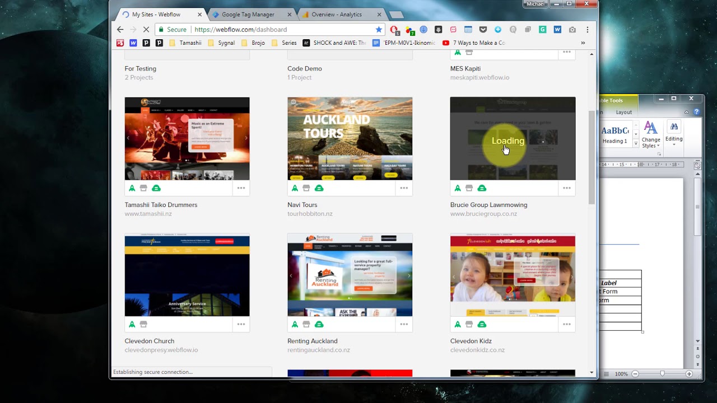The image size is (717, 403).
Task: Open the tourhobbiton.nz site link
Action: click(310, 214)
